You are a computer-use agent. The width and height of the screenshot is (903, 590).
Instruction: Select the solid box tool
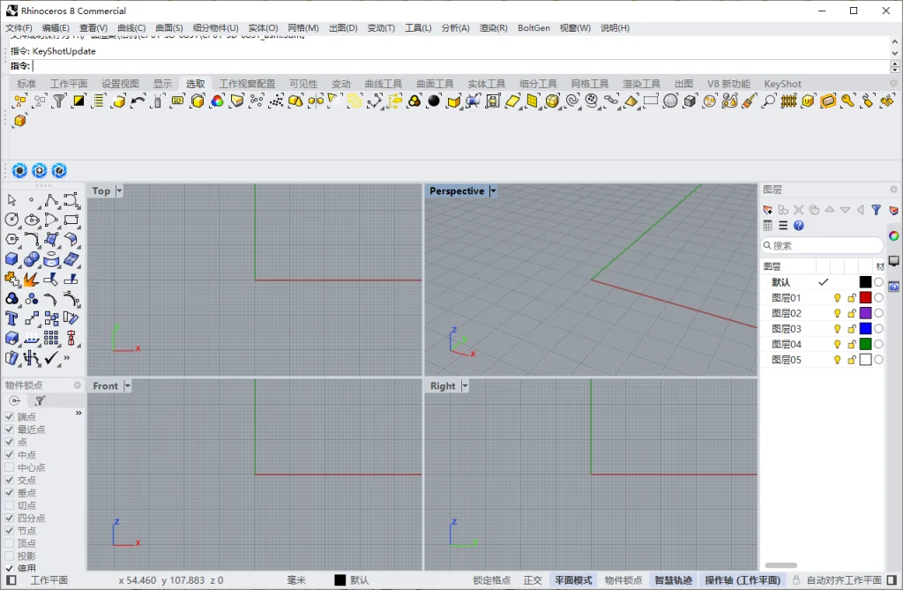pyautogui.click(x=11, y=259)
